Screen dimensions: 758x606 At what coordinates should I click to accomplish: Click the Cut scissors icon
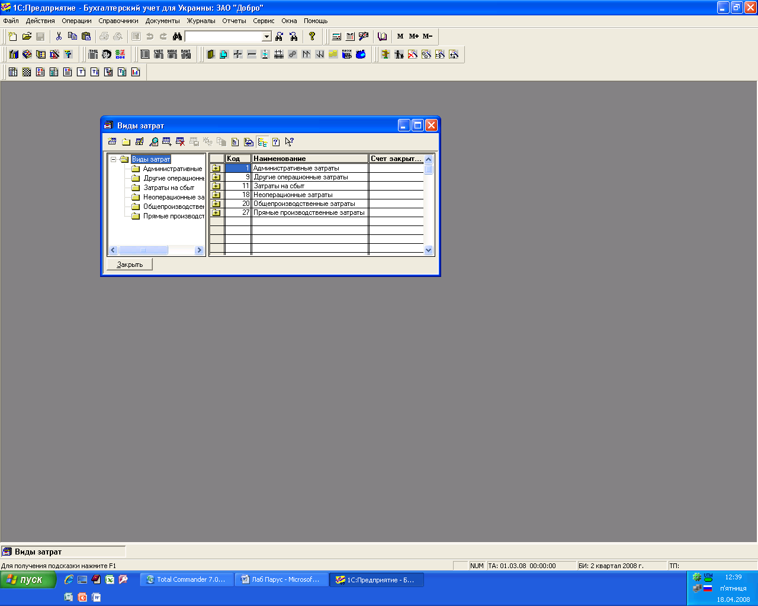[59, 36]
